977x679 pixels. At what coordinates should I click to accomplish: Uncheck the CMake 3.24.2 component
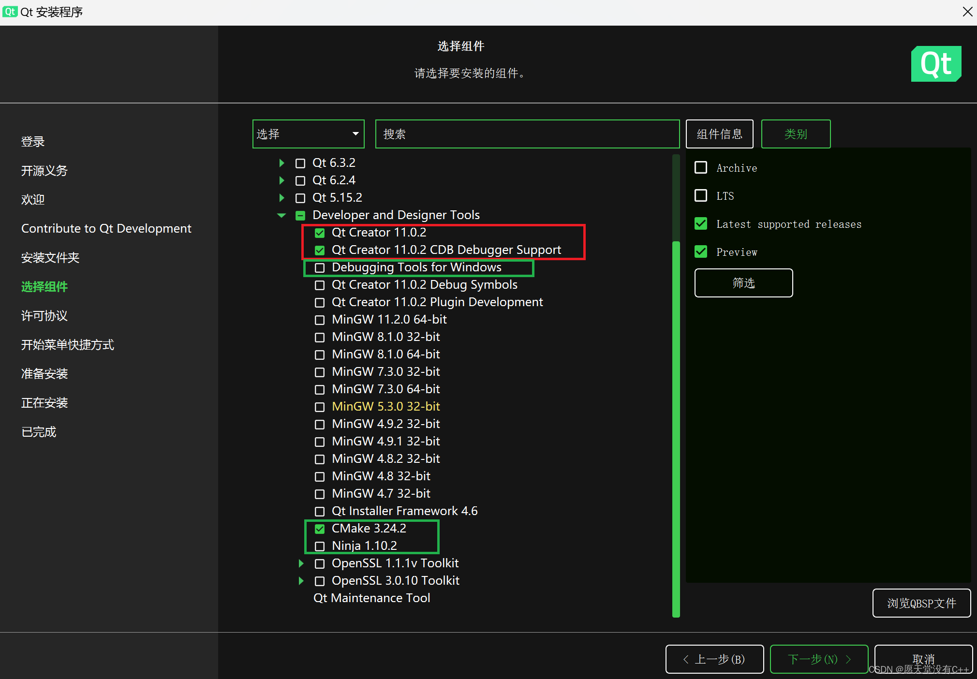click(319, 529)
